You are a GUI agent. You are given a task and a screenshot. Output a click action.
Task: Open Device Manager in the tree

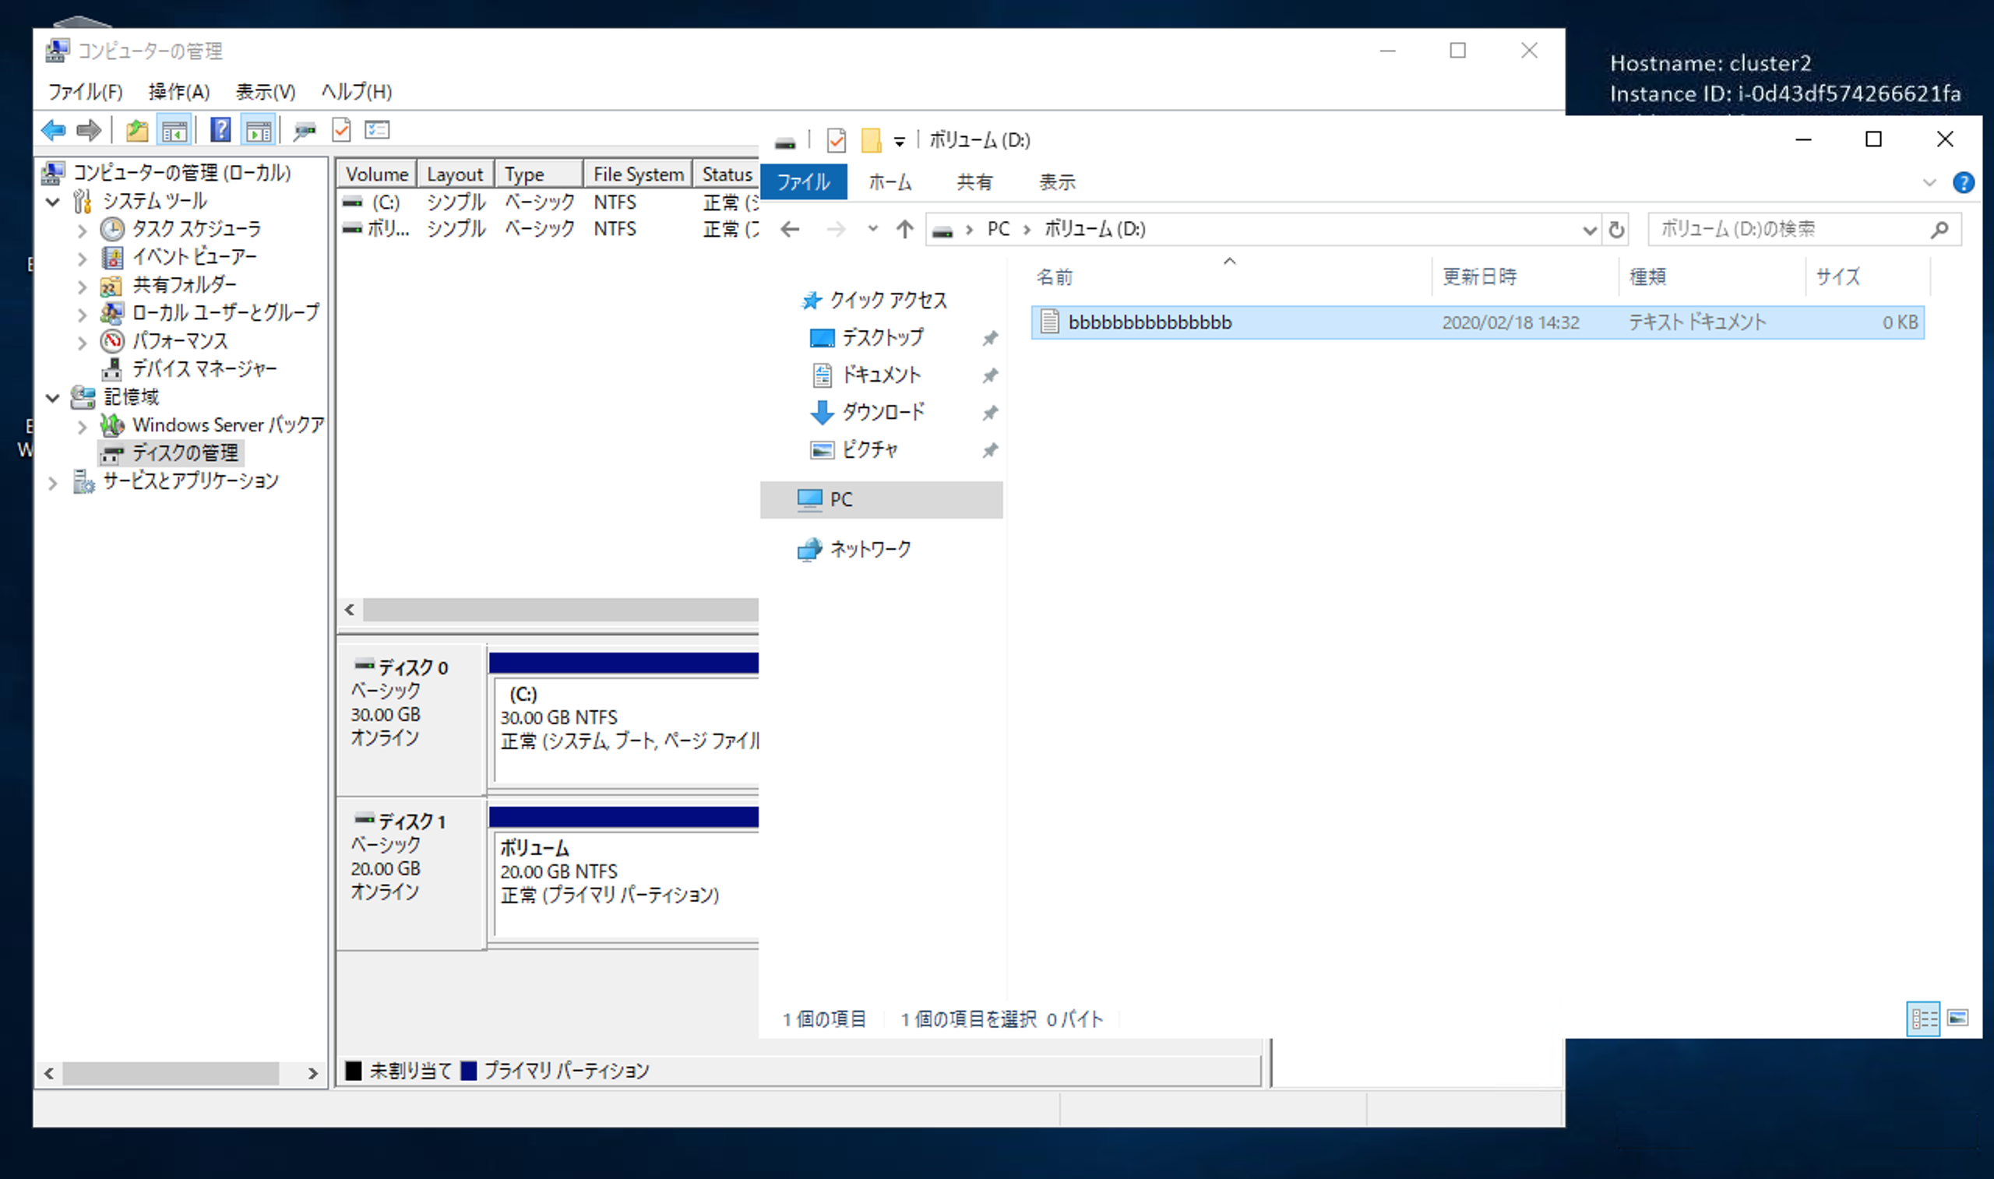(x=203, y=368)
